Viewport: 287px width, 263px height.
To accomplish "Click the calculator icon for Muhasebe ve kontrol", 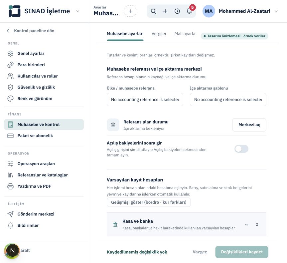I will [10, 125].
